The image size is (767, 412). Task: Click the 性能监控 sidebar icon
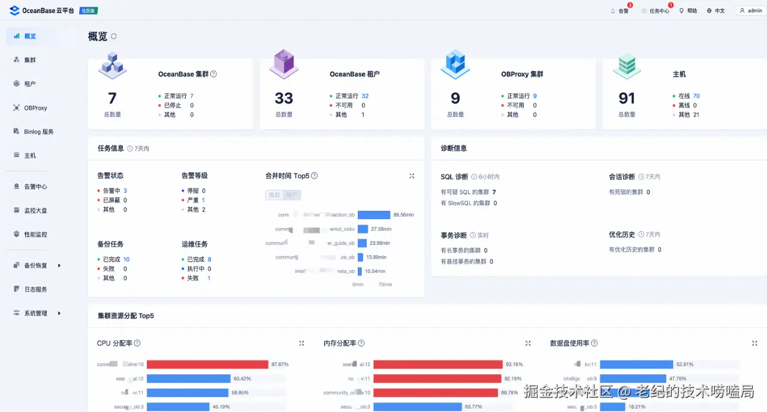17,234
